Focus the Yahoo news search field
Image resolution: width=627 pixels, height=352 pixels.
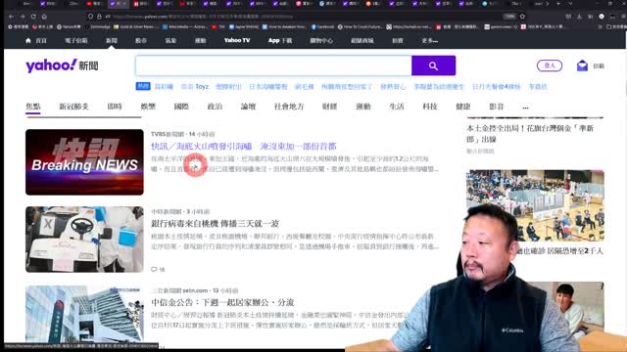273,66
